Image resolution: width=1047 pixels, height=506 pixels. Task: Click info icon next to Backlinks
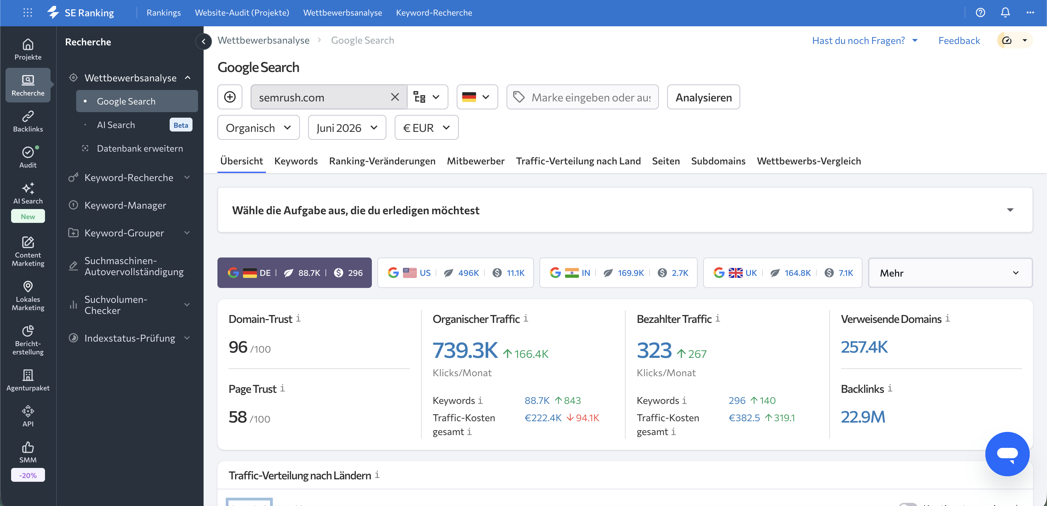(x=890, y=388)
